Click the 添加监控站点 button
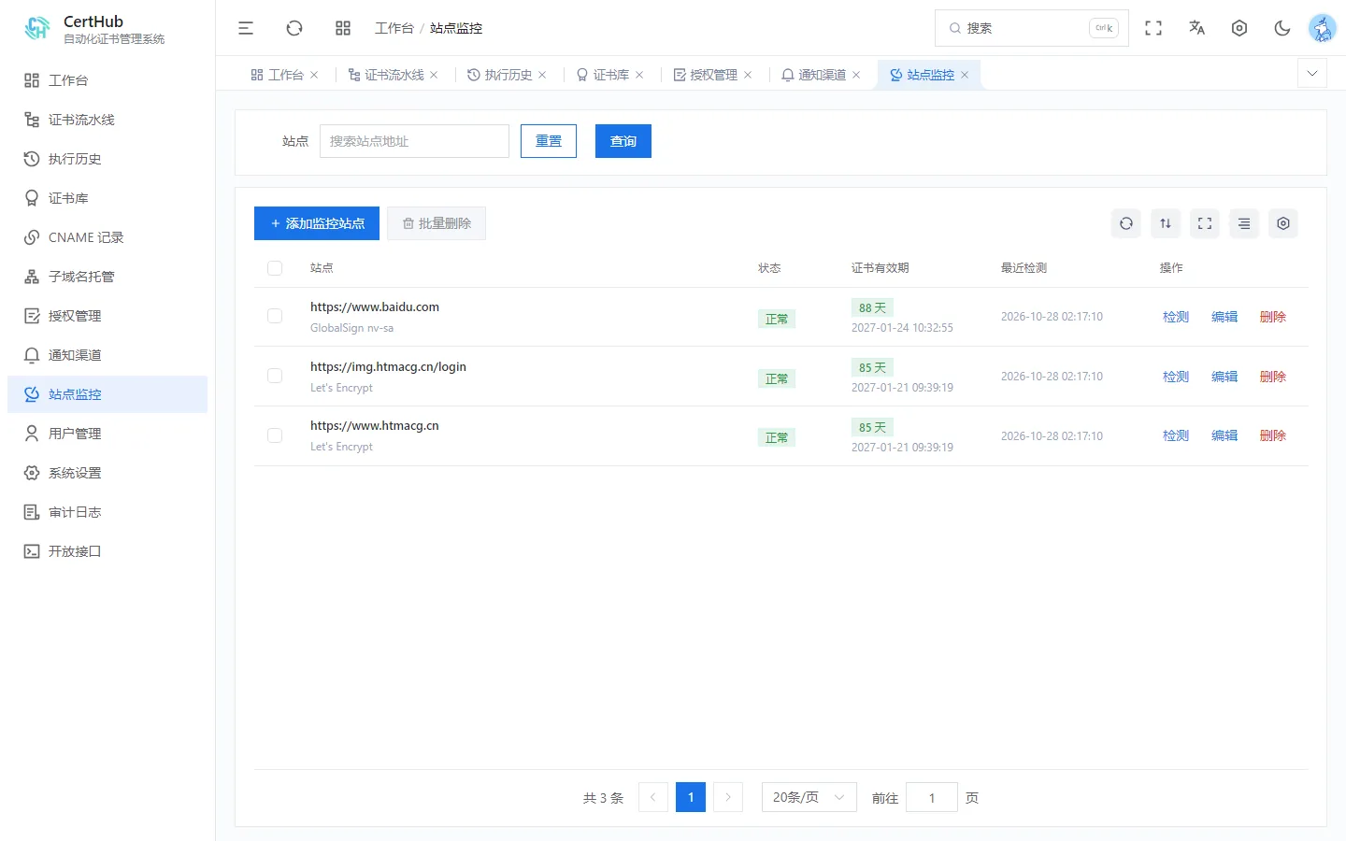1346x841 pixels. coord(317,223)
